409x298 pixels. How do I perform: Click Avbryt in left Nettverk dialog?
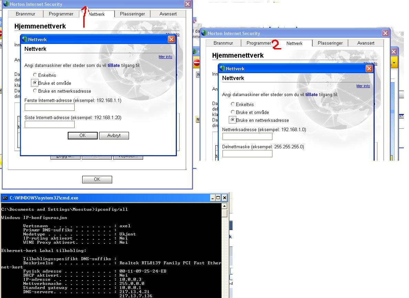point(114,135)
